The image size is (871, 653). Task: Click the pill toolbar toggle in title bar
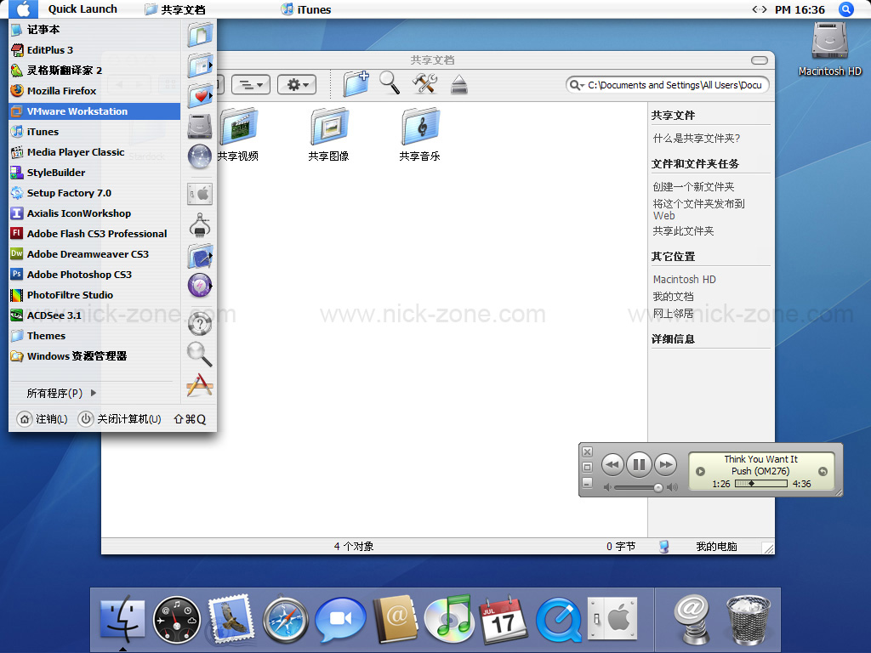[x=760, y=60]
